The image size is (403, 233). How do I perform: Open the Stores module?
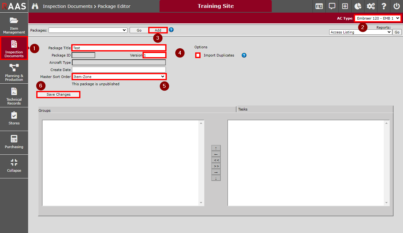coord(14,119)
